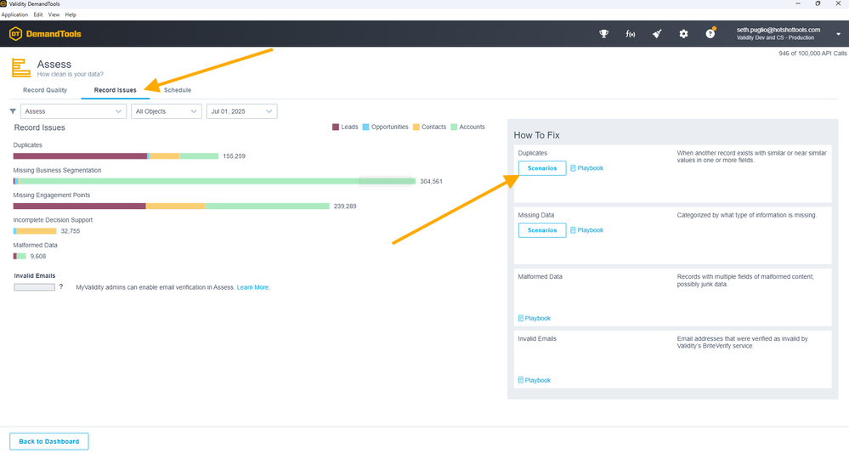Image resolution: width=849 pixels, height=453 pixels.
Task: Click the user email address text
Action: pos(778,30)
